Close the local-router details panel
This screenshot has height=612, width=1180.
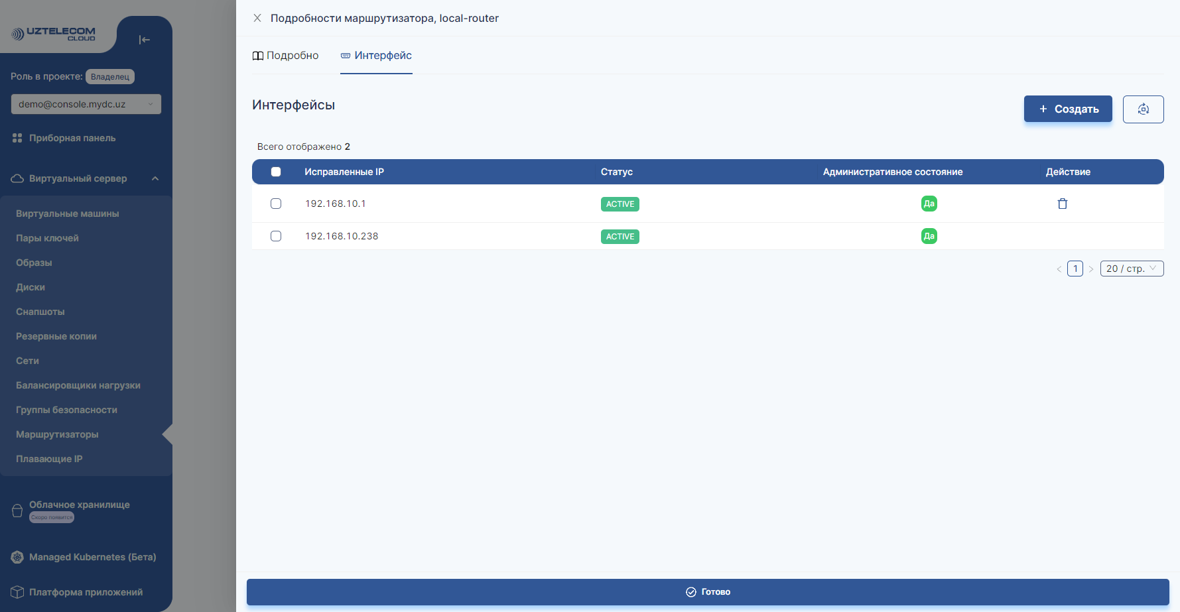pos(257,18)
